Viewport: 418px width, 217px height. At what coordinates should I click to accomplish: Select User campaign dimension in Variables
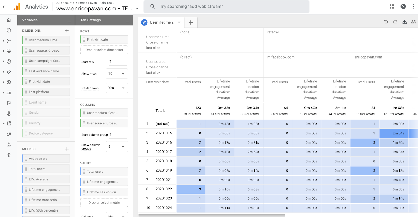pos(46,61)
